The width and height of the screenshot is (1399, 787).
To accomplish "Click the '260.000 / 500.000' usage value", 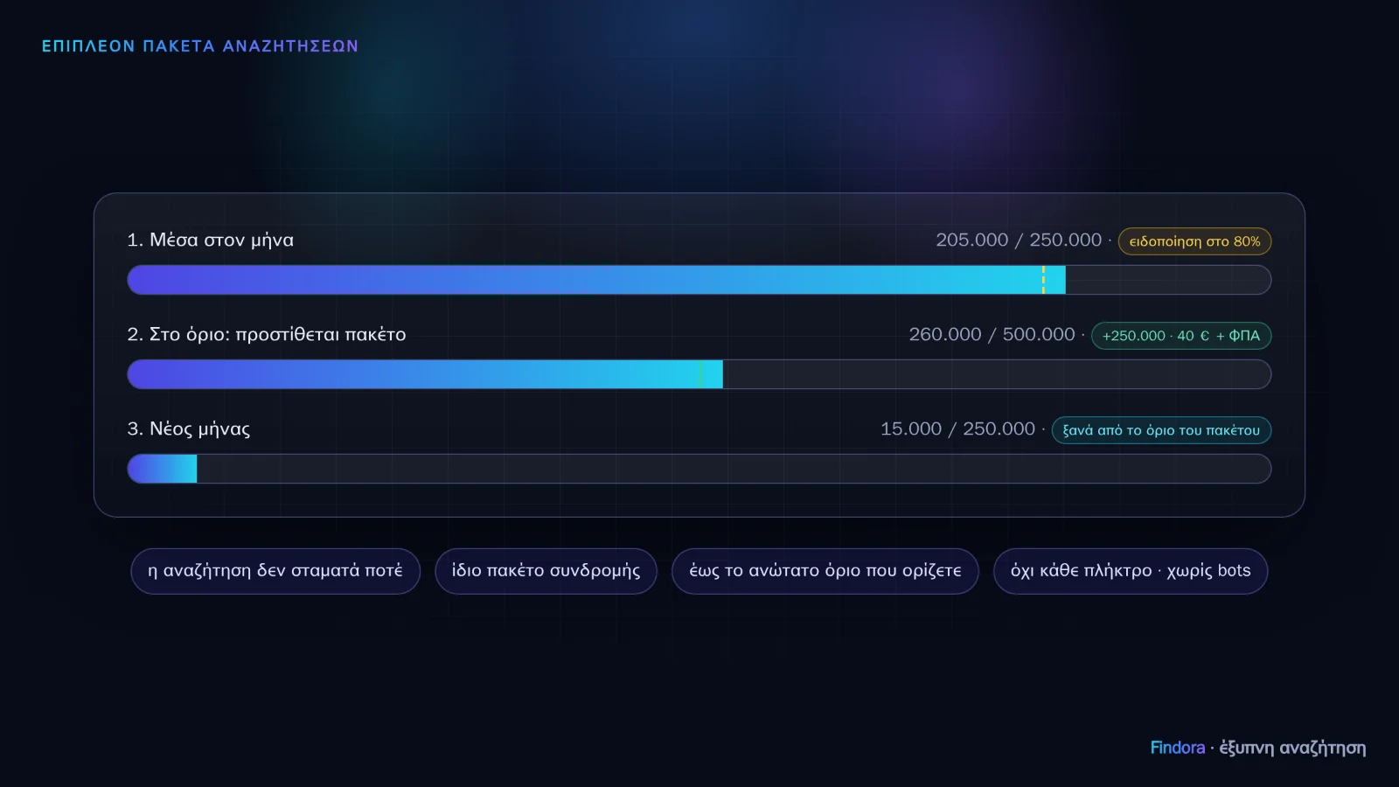I will (x=992, y=334).
